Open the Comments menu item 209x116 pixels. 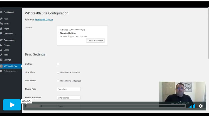(9, 34)
